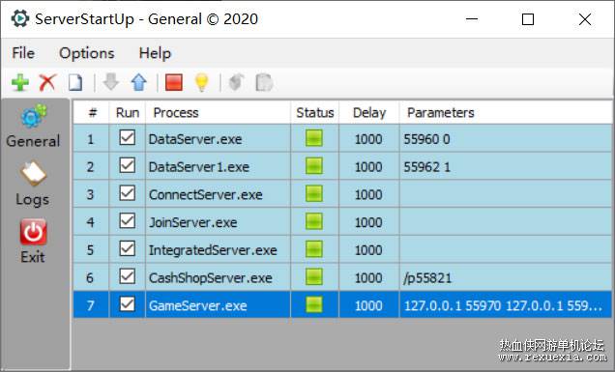Click the gray undo arrow toolbar icon
Viewport: 615px width, 372px height.
point(237,82)
